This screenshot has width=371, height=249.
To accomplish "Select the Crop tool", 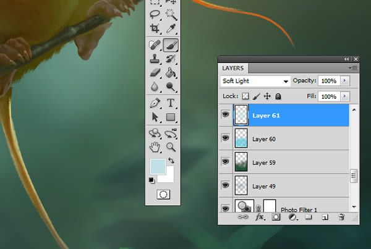I will click(155, 28).
